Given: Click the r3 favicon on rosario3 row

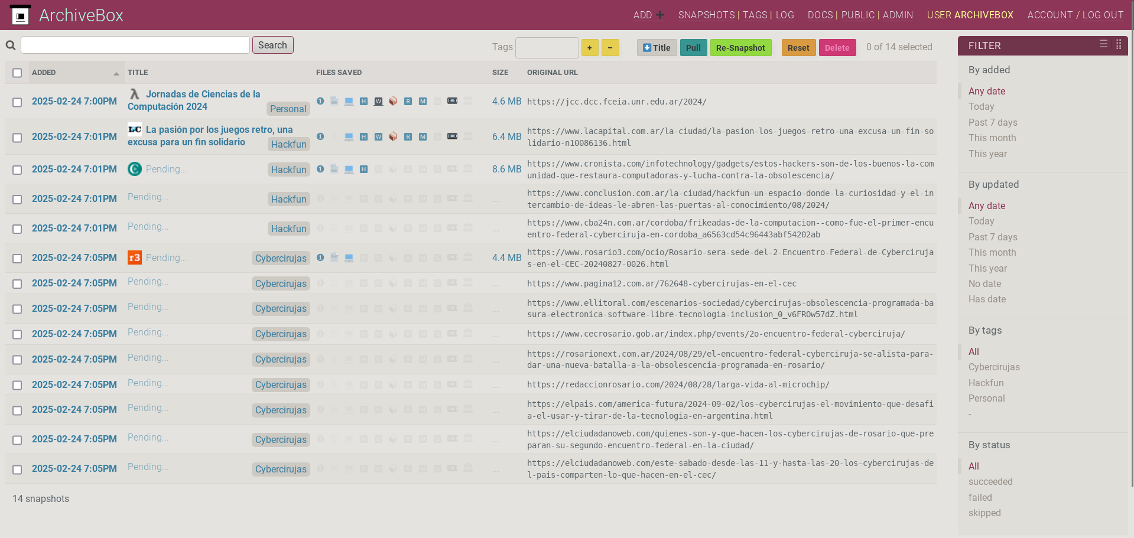Looking at the screenshot, I should 135,257.
